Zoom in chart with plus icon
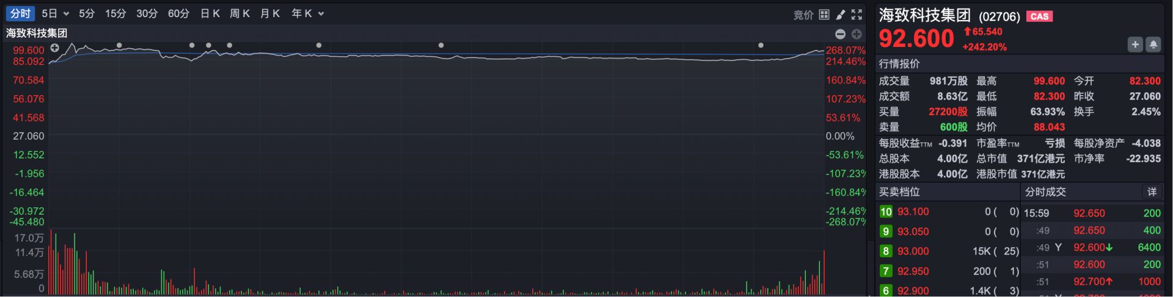Image resolution: width=1173 pixels, height=297 pixels. tap(857, 34)
